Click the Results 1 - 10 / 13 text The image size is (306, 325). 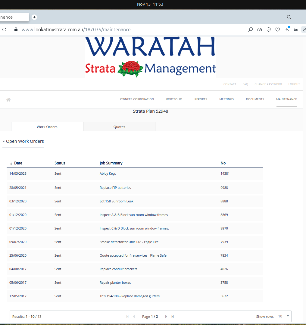(27, 317)
